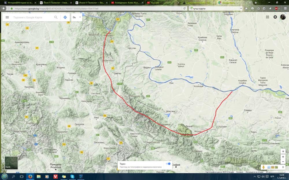Click the paper plane share icon
This screenshot has height=180, width=289.
click(x=270, y=8)
